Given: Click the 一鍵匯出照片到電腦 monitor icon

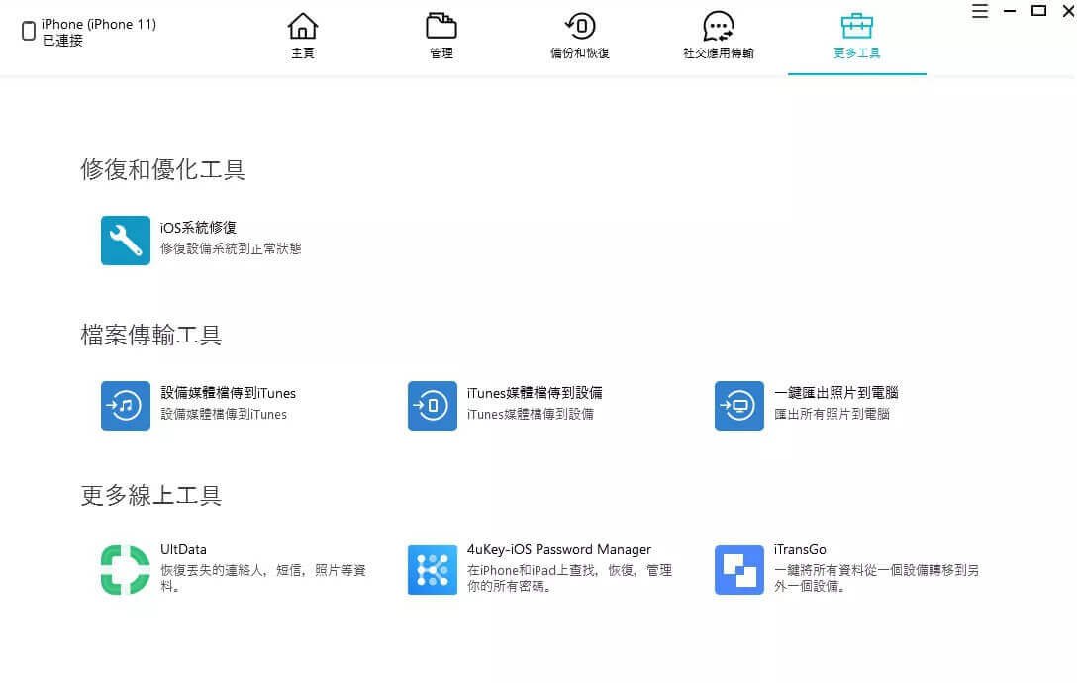Looking at the screenshot, I should click(739, 406).
